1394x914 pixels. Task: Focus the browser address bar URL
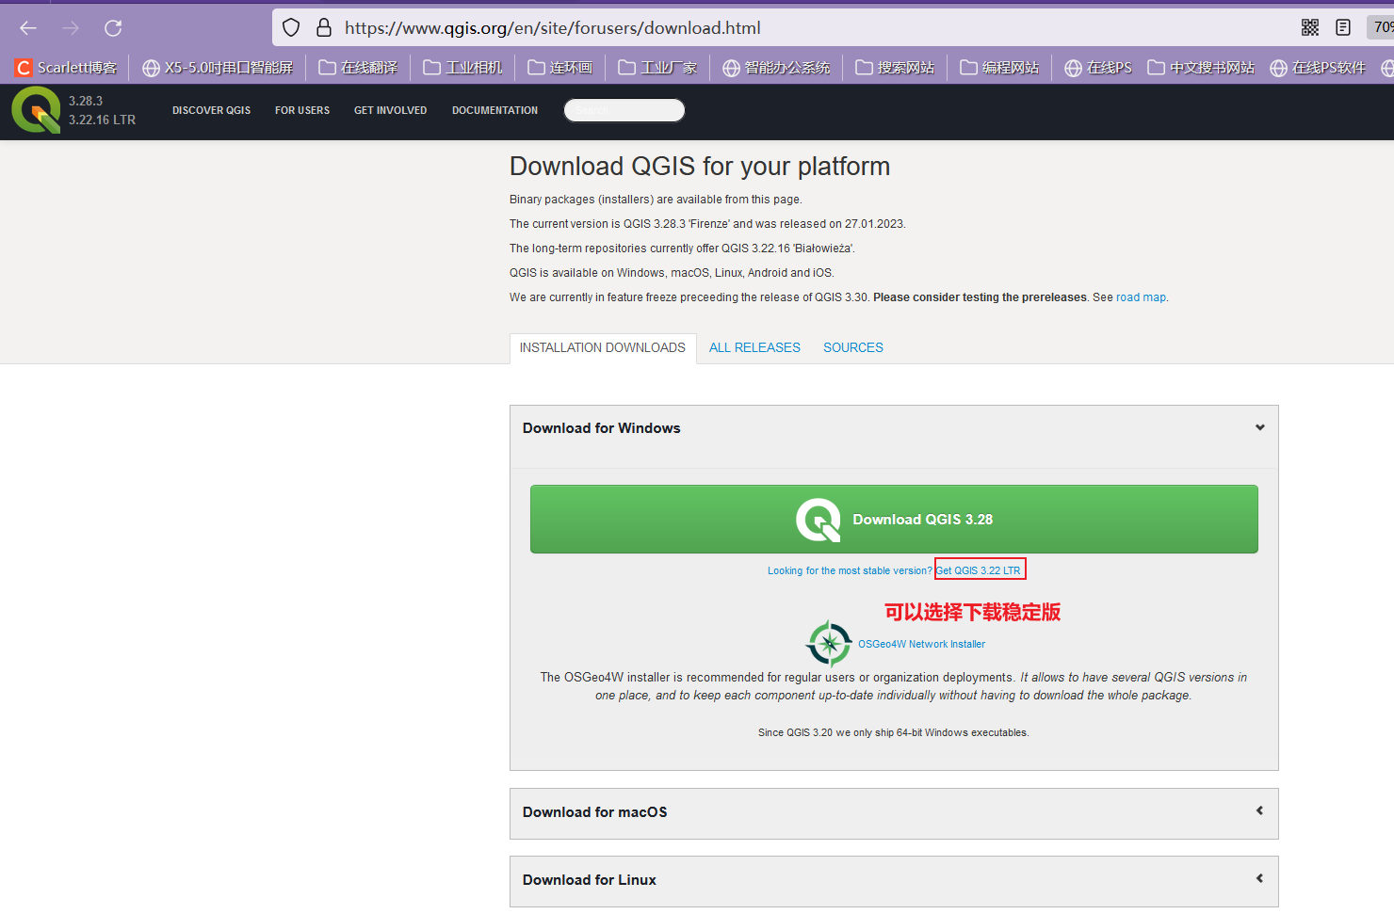(x=553, y=28)
